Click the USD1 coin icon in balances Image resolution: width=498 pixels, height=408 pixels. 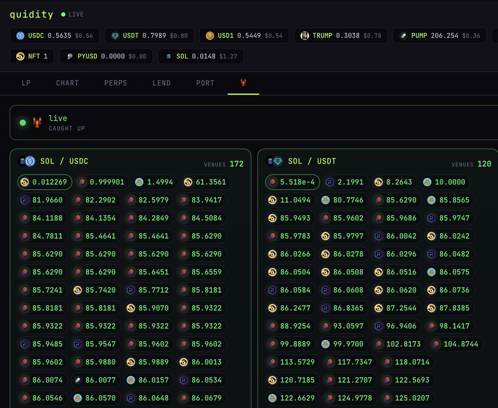210,36
